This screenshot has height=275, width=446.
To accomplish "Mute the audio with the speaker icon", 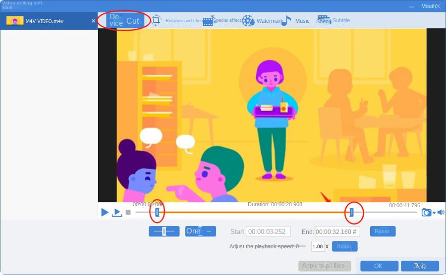I will [441, 212].
